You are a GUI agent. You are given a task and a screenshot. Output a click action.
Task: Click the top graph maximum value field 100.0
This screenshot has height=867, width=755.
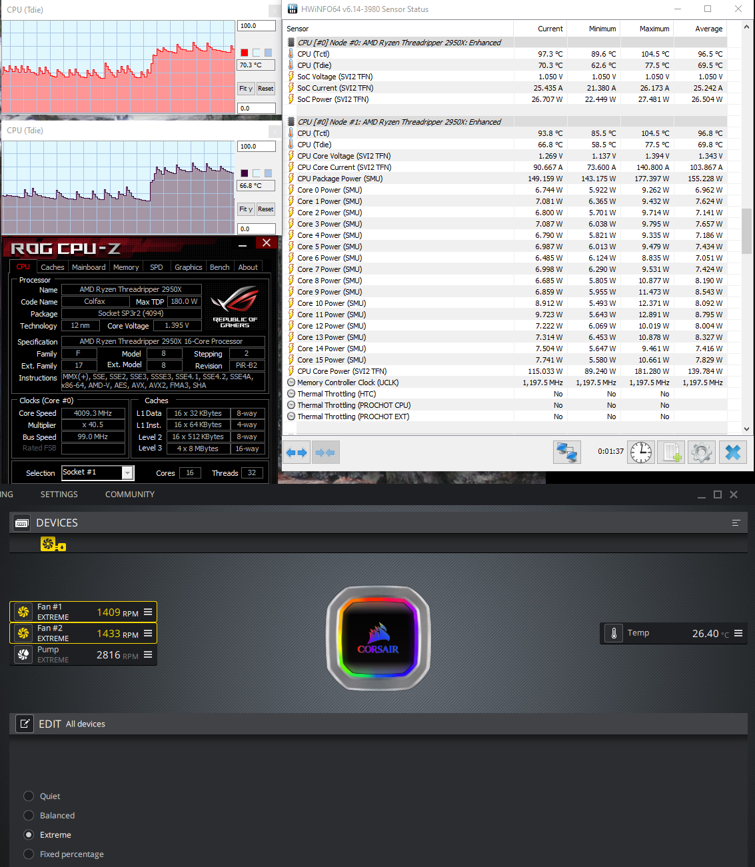257,26
